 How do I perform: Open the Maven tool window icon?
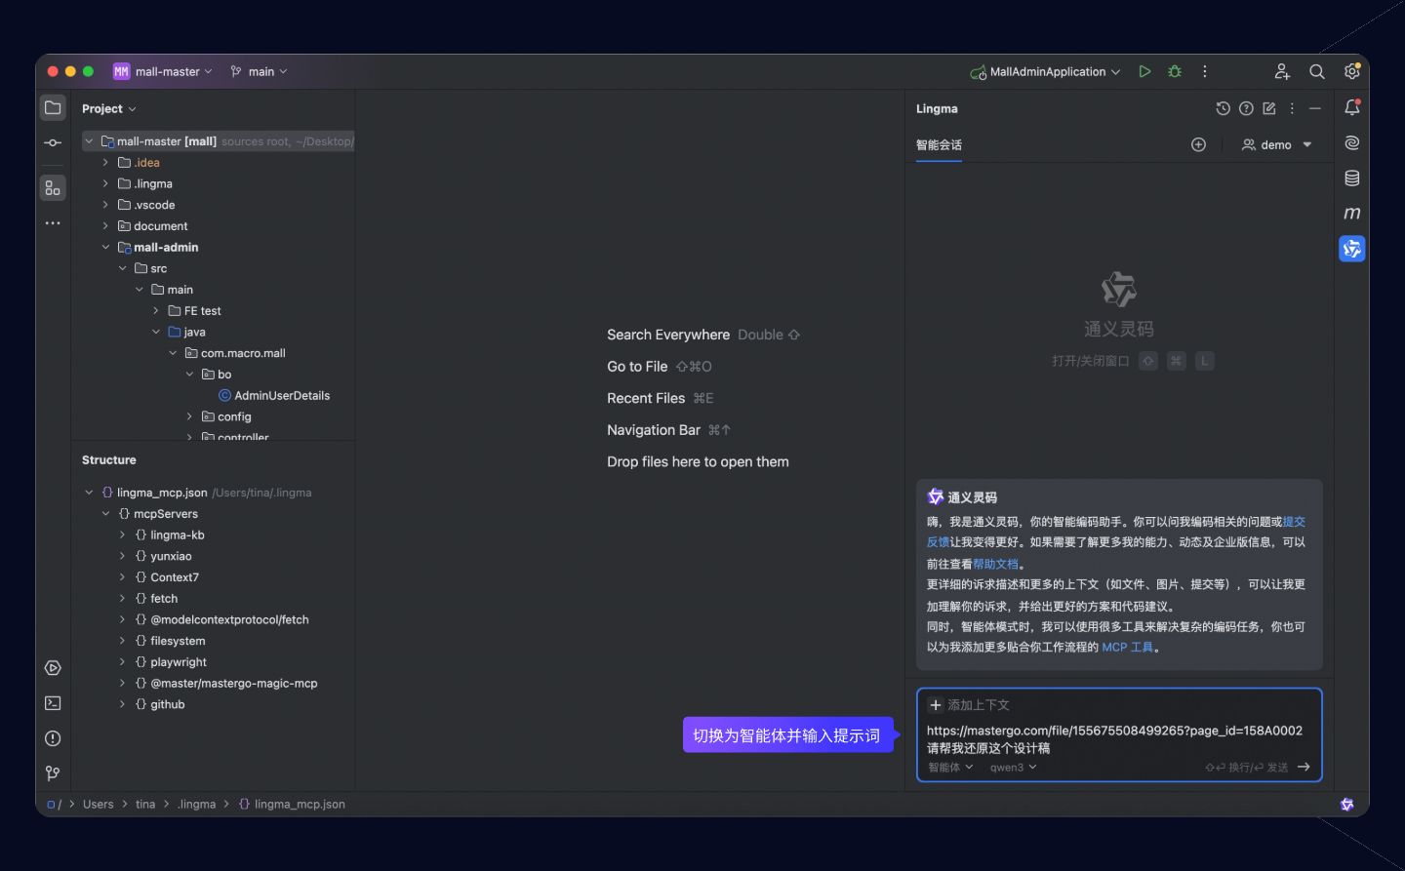click(1351, 214)
